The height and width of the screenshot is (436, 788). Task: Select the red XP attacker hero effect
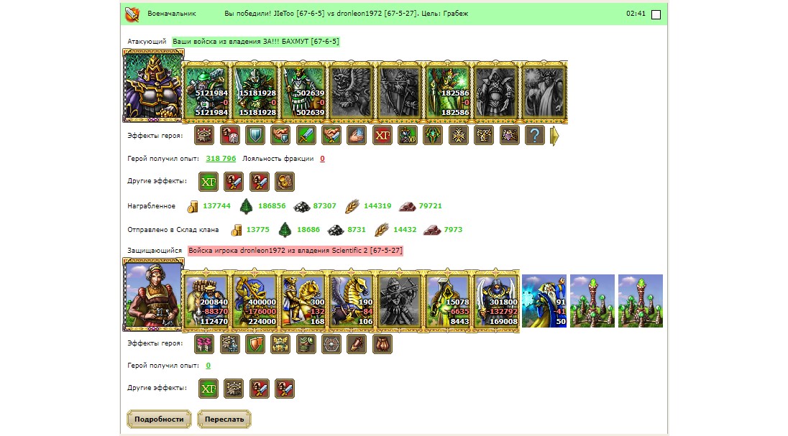tap(382, 135)
